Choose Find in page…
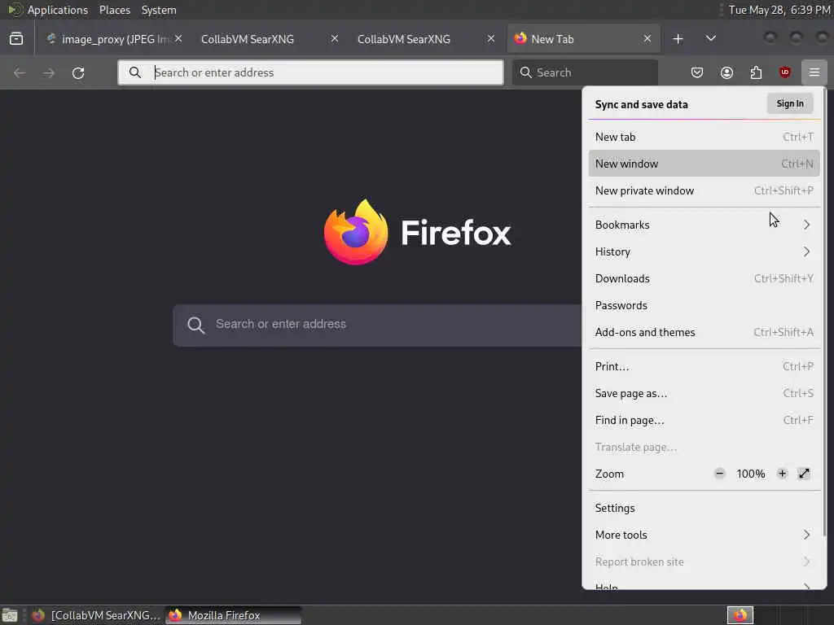This screenshot has width=834, height=625. (705, 420)
